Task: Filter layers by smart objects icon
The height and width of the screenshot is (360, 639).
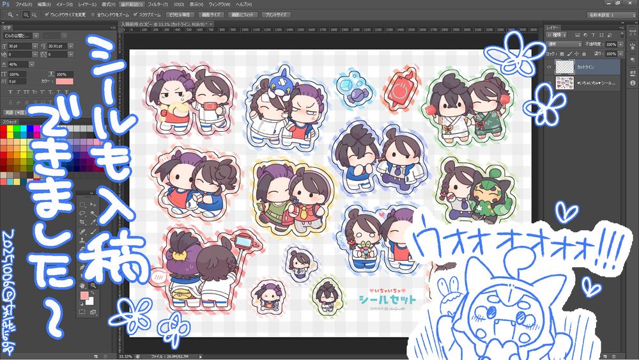Action: [x=609, y=35]
